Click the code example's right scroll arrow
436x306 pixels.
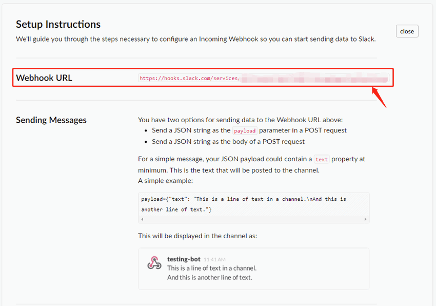click(x=365, y=219)
